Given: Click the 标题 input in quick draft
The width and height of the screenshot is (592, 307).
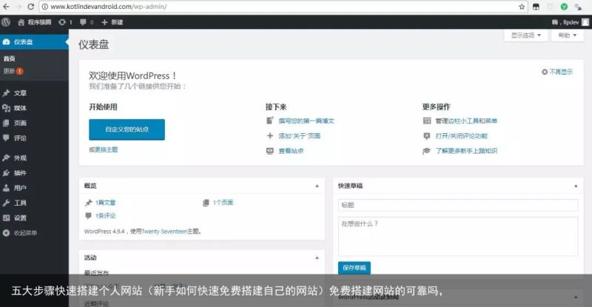Looking at the screenshot, I should 458,205.
